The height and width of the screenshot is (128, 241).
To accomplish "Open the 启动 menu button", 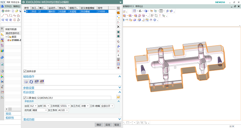I will (x=6, y=11).
